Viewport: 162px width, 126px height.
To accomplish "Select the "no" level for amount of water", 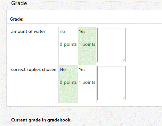I will pos(68,46).
